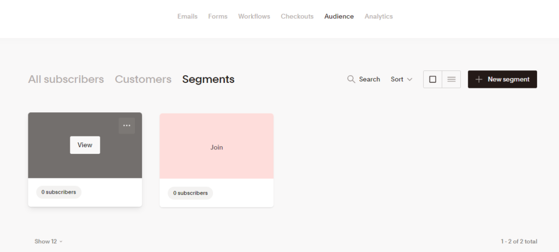This screenshot has height=252, width=559.
Task: Click the View button on the first segment
Action: (x=85, y=145)
